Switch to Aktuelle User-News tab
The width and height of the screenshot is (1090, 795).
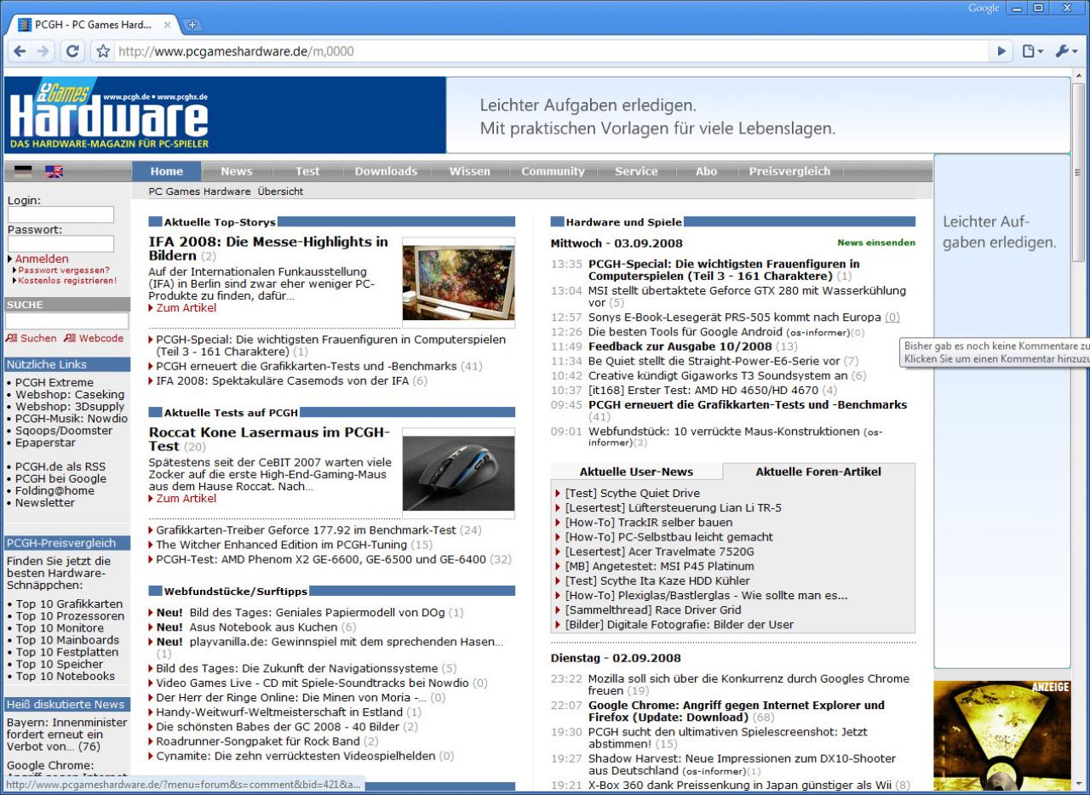click(x=636, y=472)
